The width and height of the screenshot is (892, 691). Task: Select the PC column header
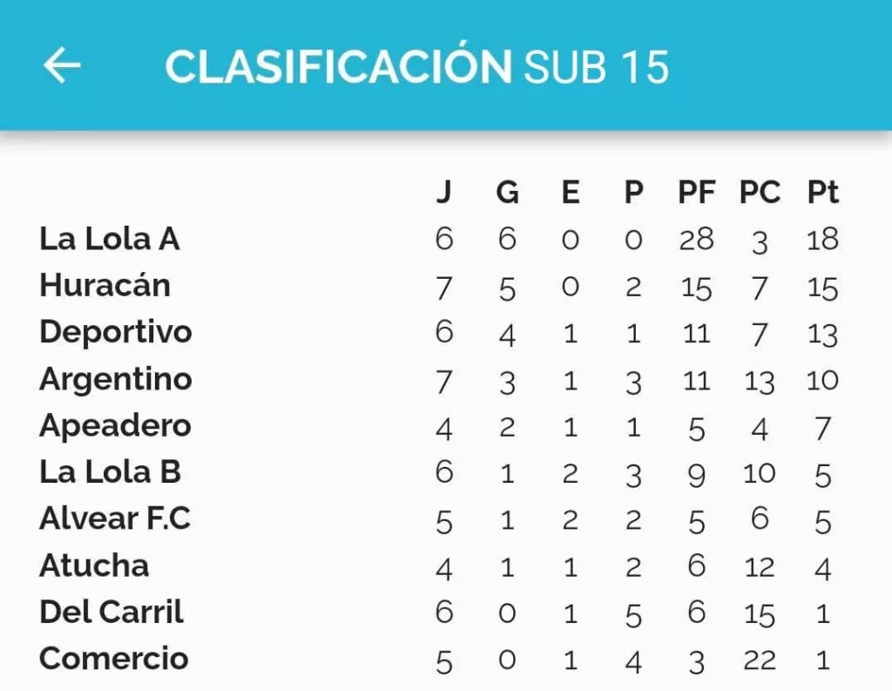tap(760, 192)
